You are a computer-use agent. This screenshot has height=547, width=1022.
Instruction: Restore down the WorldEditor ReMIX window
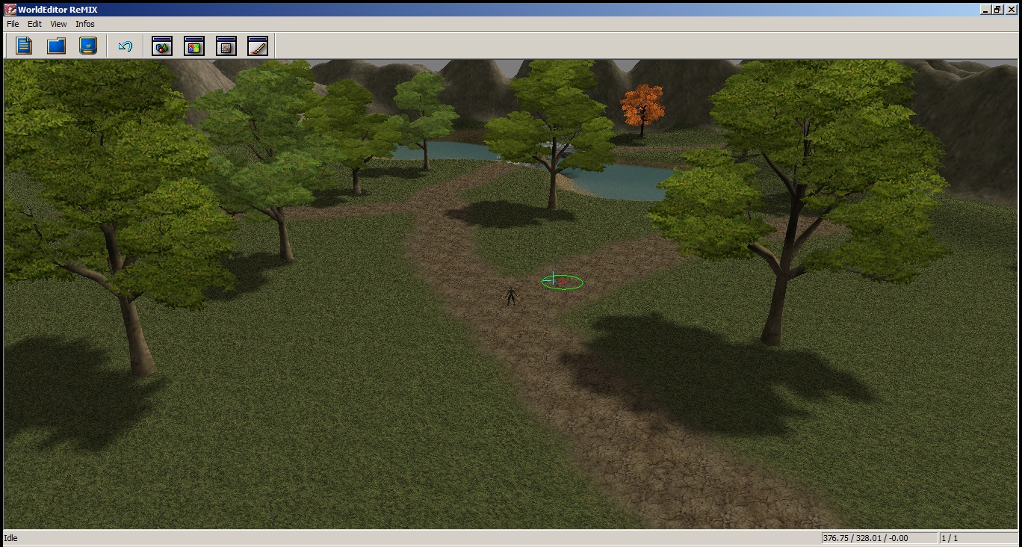997,10
